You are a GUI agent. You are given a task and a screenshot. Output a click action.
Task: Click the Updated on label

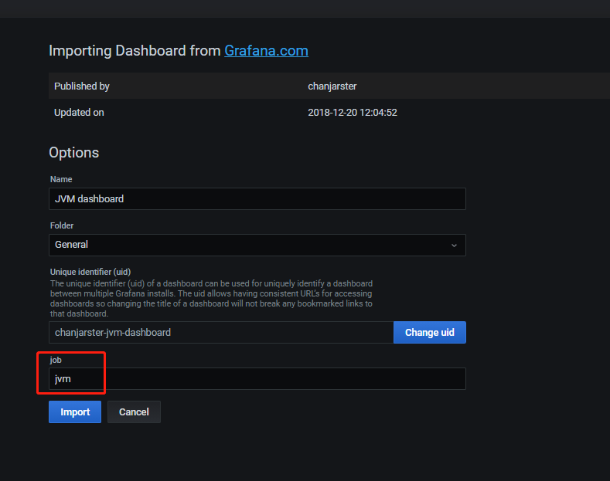[x=79, y=113]
